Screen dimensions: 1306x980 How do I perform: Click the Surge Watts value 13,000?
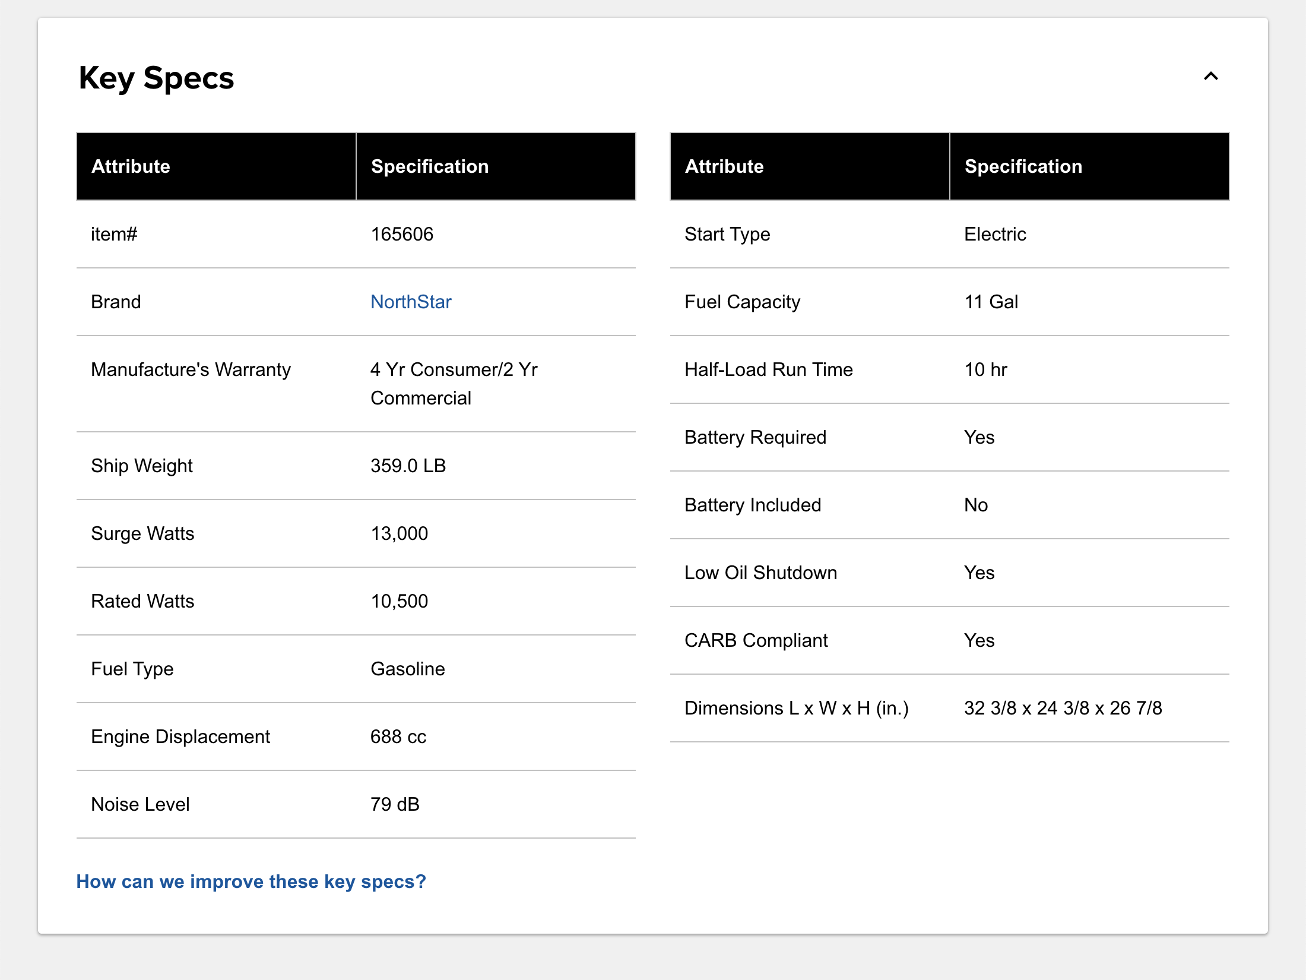tap(399, 533)
